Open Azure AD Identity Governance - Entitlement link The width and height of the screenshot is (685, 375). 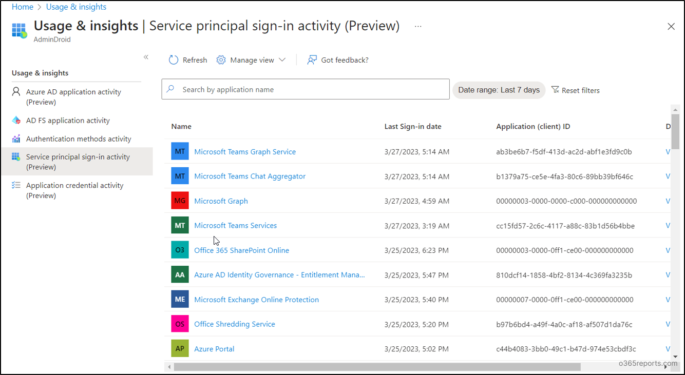pos(279,275)
